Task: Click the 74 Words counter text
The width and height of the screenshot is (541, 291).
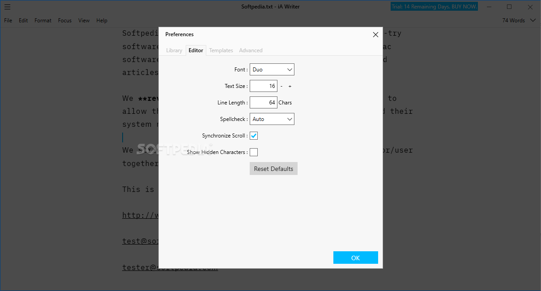Action: [514, 21]
